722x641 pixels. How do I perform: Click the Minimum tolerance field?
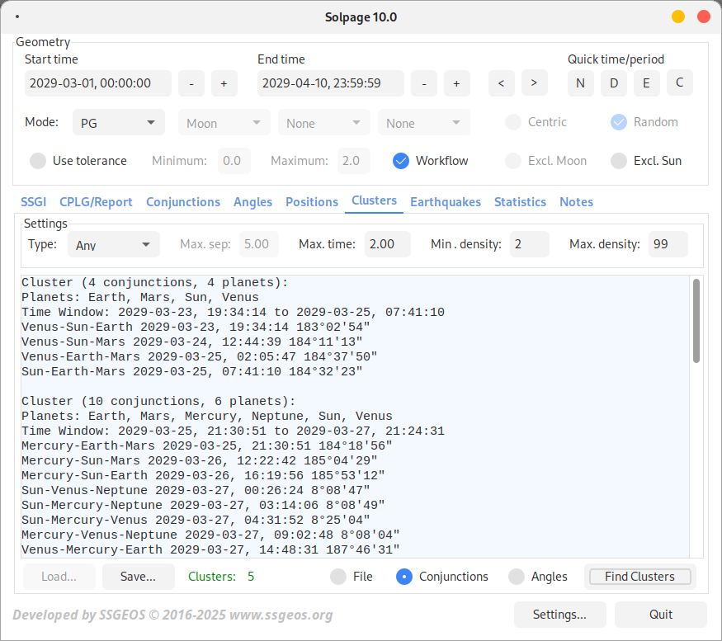[x=234, y=161]
